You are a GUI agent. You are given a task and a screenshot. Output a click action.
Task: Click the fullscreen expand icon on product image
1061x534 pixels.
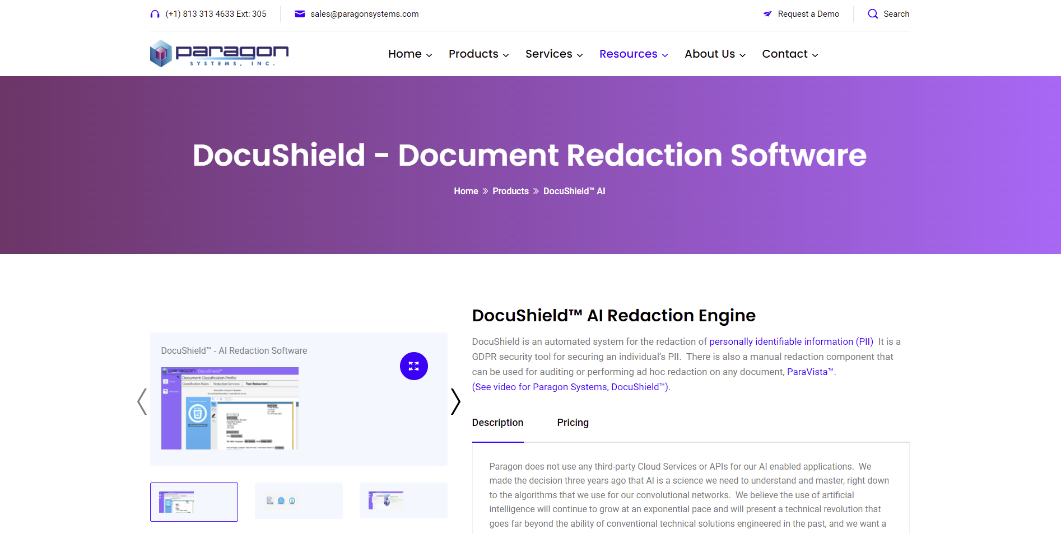click(x=414, y=366)
